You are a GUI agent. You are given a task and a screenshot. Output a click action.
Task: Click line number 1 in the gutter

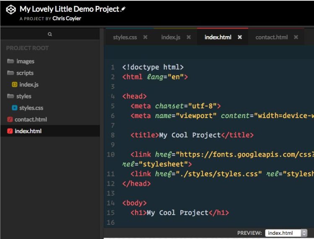(113, 67)
